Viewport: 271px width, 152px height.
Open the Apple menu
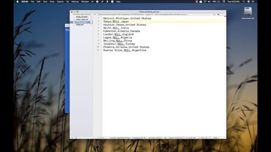pyautogui.click(x=17, y=2)
